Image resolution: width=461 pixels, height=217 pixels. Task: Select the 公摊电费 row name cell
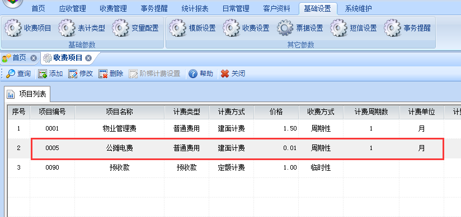tap(119, 148)
